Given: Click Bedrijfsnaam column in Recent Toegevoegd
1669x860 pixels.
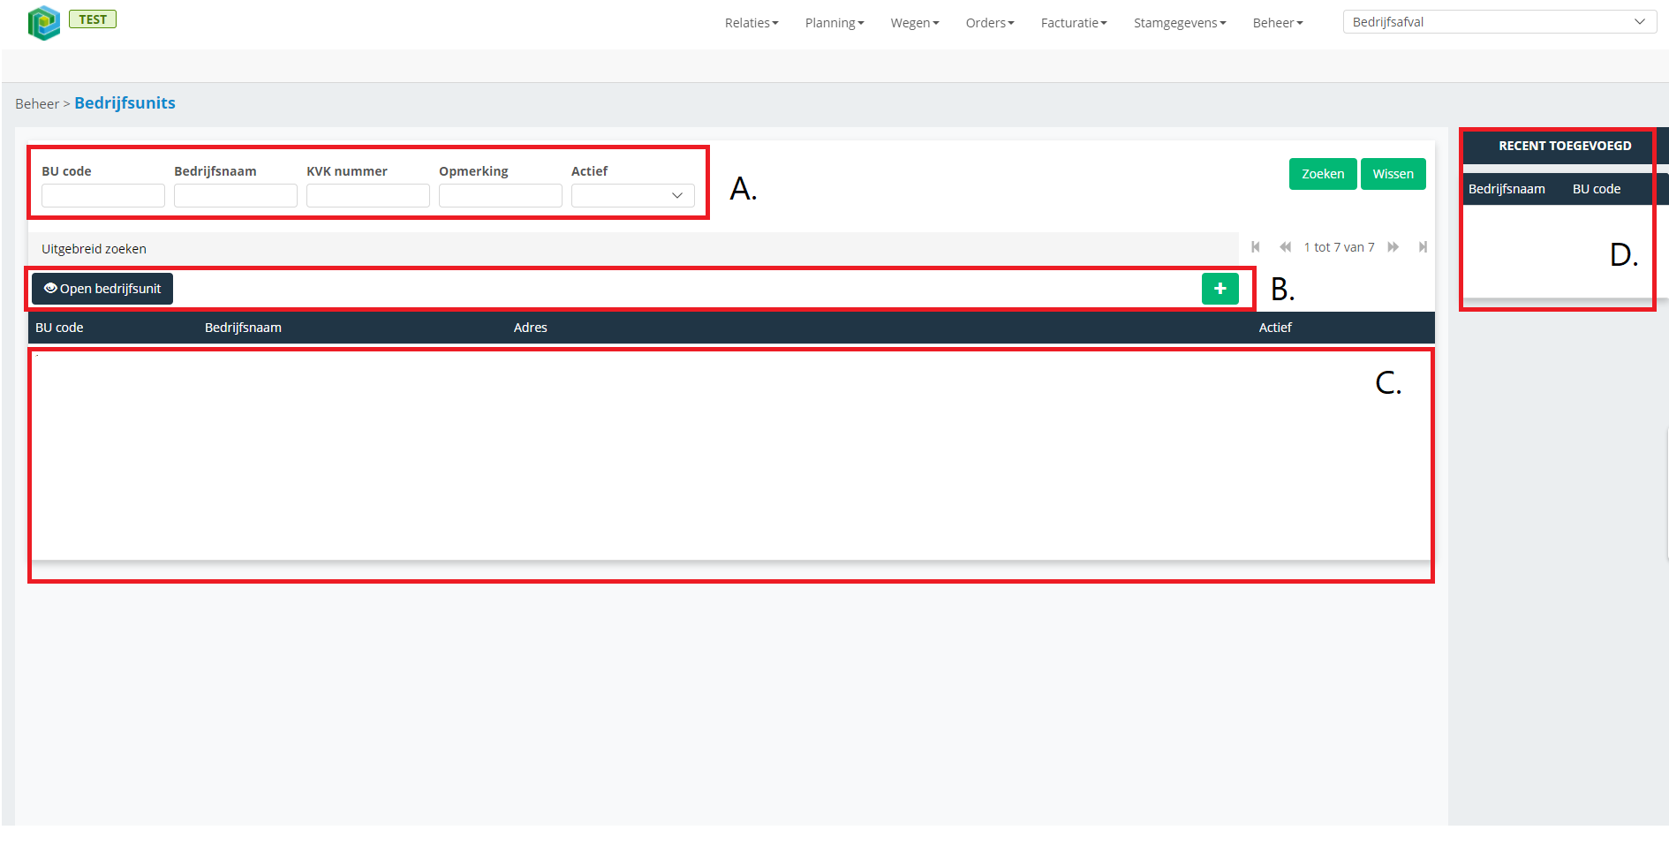Looking at the screenshot, I should click(1507, 189).
